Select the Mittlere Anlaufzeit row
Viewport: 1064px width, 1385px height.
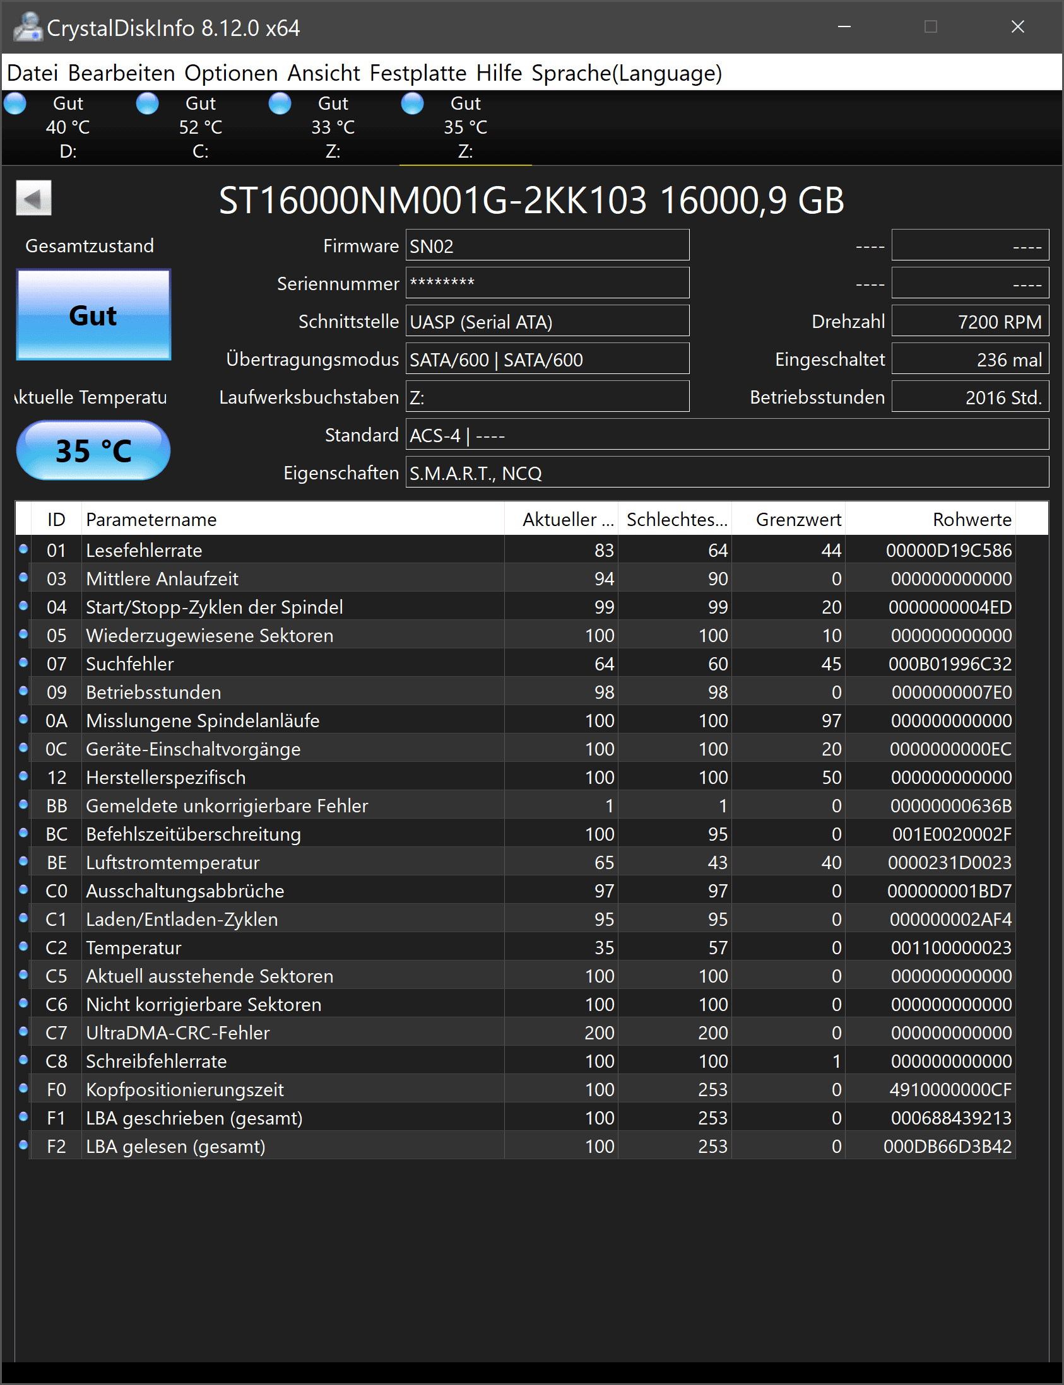[516, 578]
